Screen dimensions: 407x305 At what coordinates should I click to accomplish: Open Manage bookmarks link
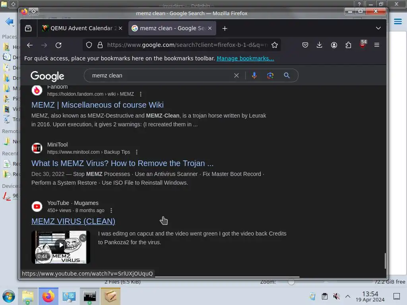coord(245,58)
